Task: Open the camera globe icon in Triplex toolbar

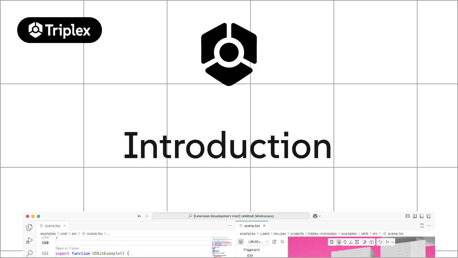Action: [332, 242]
